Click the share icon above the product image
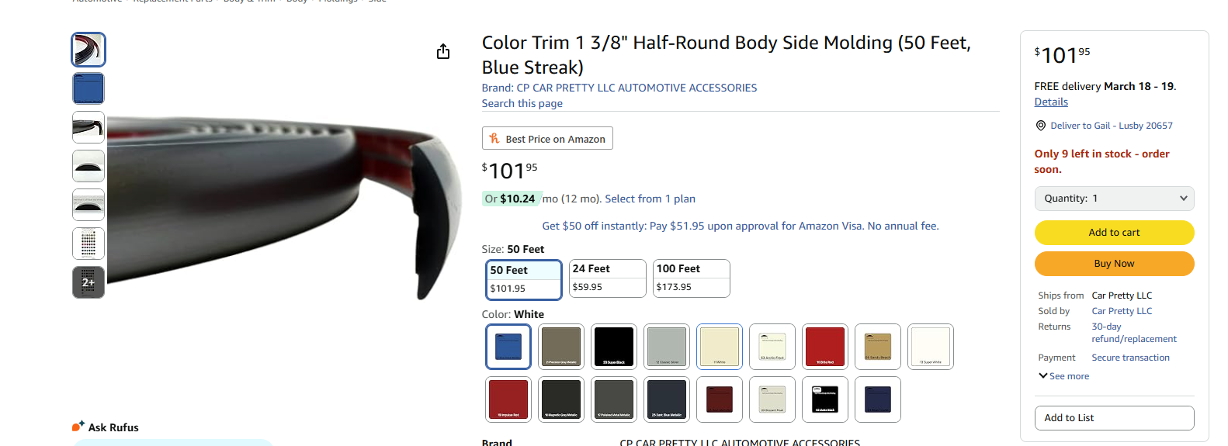 [x=443, y=51]
